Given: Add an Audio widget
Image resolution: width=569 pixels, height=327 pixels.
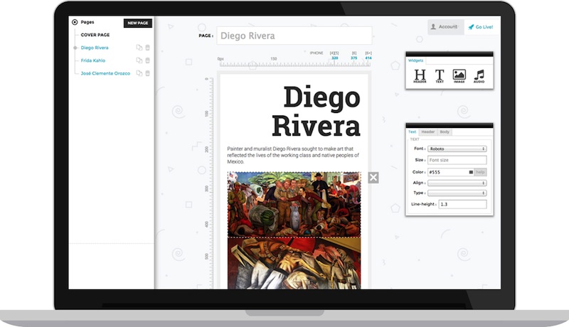Looking at the screenshot, I should tap(479, 76).
